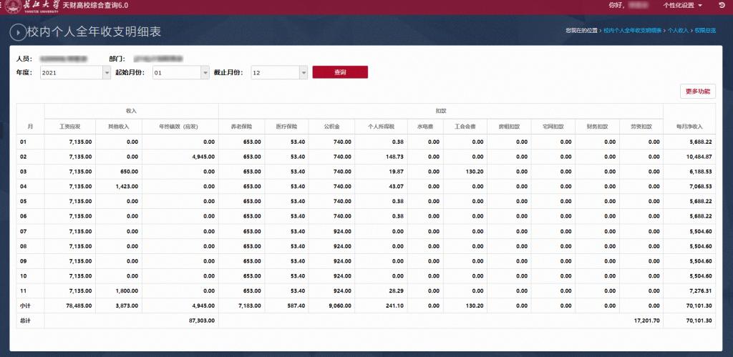Click the 更多功能 button
Screen dimensions: 733x357
click(697, 92)
